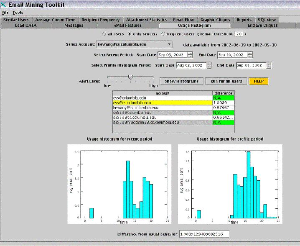Screen dimensions: 300x246
Task: Switch to the Graphic Cliques tab
Action: tap(216, 20)
